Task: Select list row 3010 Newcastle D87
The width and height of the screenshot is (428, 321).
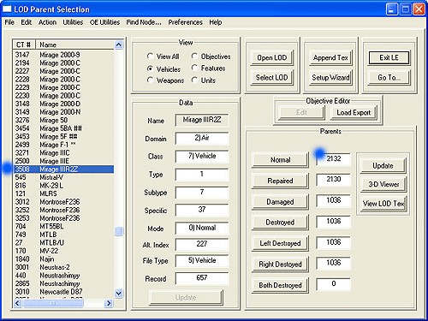Action: (x=63, y=292)
